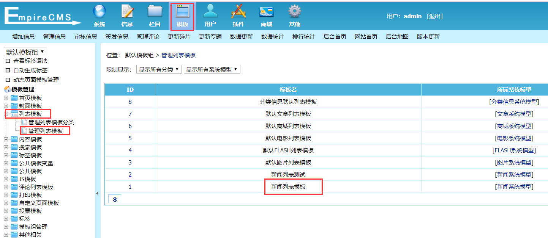
Task: Open 审核信息 in the submenu
Action: (86, 37)
